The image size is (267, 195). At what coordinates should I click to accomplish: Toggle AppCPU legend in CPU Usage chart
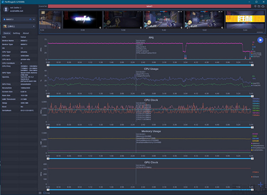pos(255,83)
